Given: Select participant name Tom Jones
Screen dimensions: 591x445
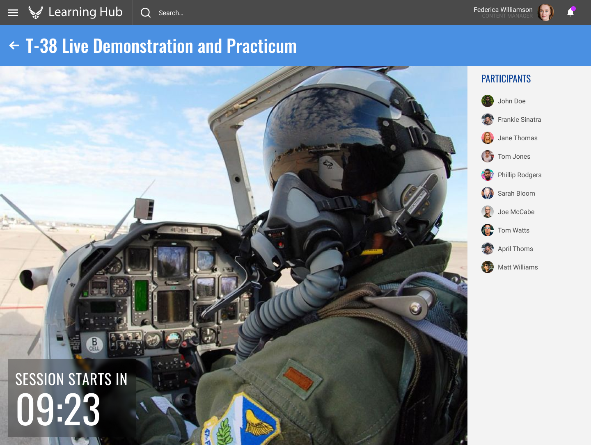Looking at the screenshot, I should coord(514,157).
